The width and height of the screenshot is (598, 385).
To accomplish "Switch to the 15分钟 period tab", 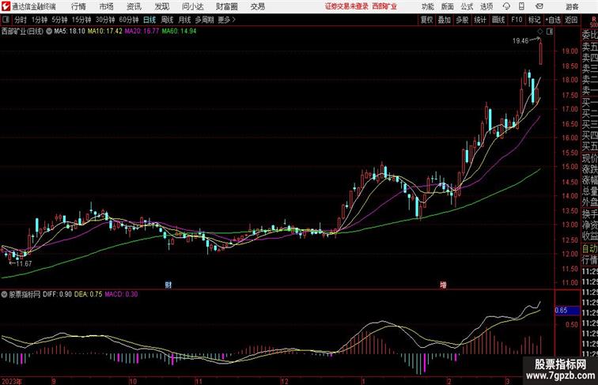I will pos(81,20).
